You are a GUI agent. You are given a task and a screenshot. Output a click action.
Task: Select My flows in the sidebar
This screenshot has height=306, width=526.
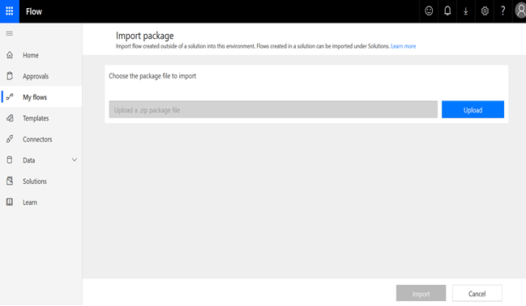[41, 97]
